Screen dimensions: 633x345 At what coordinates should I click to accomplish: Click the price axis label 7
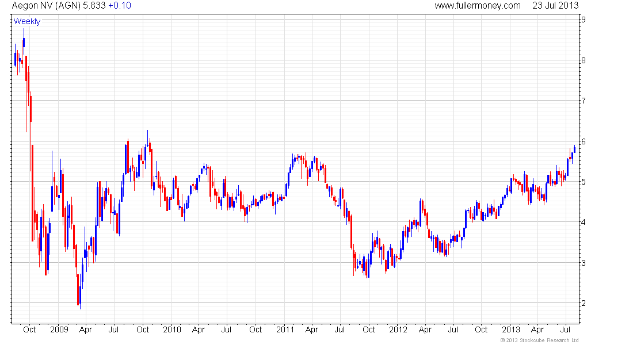click(584, 101)
